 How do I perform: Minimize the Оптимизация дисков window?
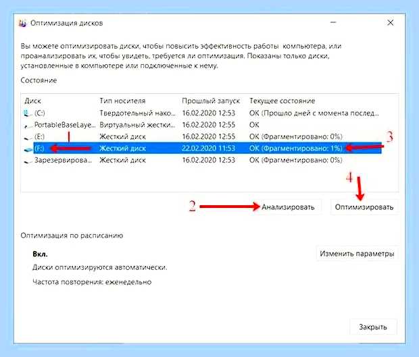pyautogui.click(x=333, y=23)
